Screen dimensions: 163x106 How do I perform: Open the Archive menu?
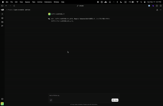(40, 2)
